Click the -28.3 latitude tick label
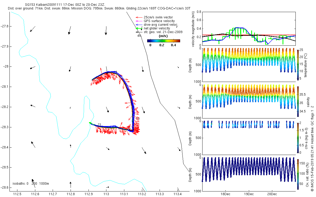Image resolution: width=316 pixels, height=197 pixels. coord(4,127)
